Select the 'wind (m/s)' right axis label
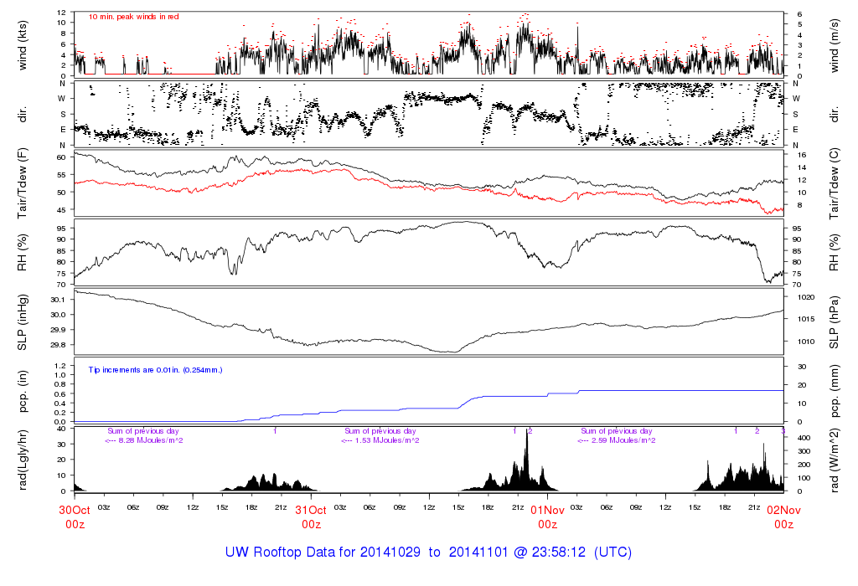 pos(834,45)
